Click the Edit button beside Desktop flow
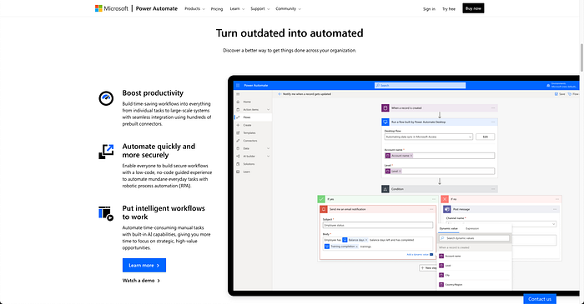The image size is (584, 304). [x=486, y=137]
